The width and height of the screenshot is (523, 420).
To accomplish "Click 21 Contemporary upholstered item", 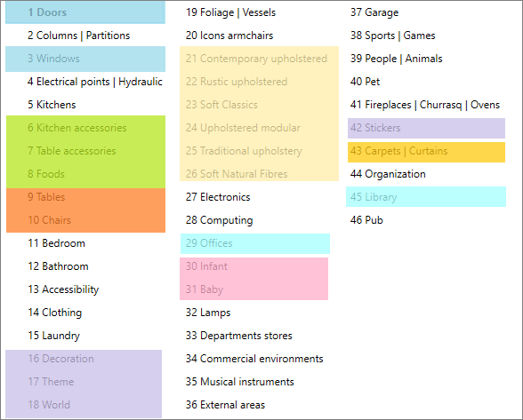I will [256, 59].
